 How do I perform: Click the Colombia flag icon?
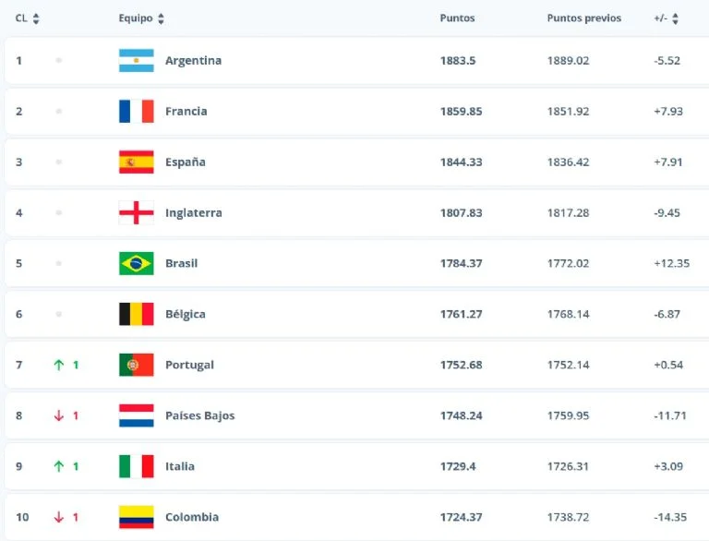pyautogui.click(x=136, y=518)
